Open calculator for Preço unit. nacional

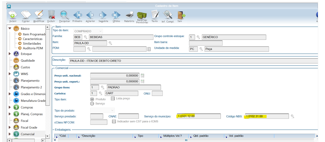pyautogui.click(x=142, y=75)
